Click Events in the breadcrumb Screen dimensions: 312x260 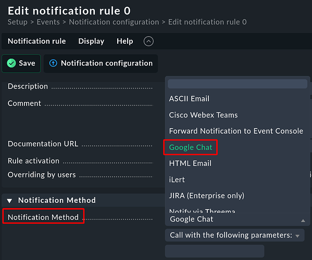tap(48, 22)
